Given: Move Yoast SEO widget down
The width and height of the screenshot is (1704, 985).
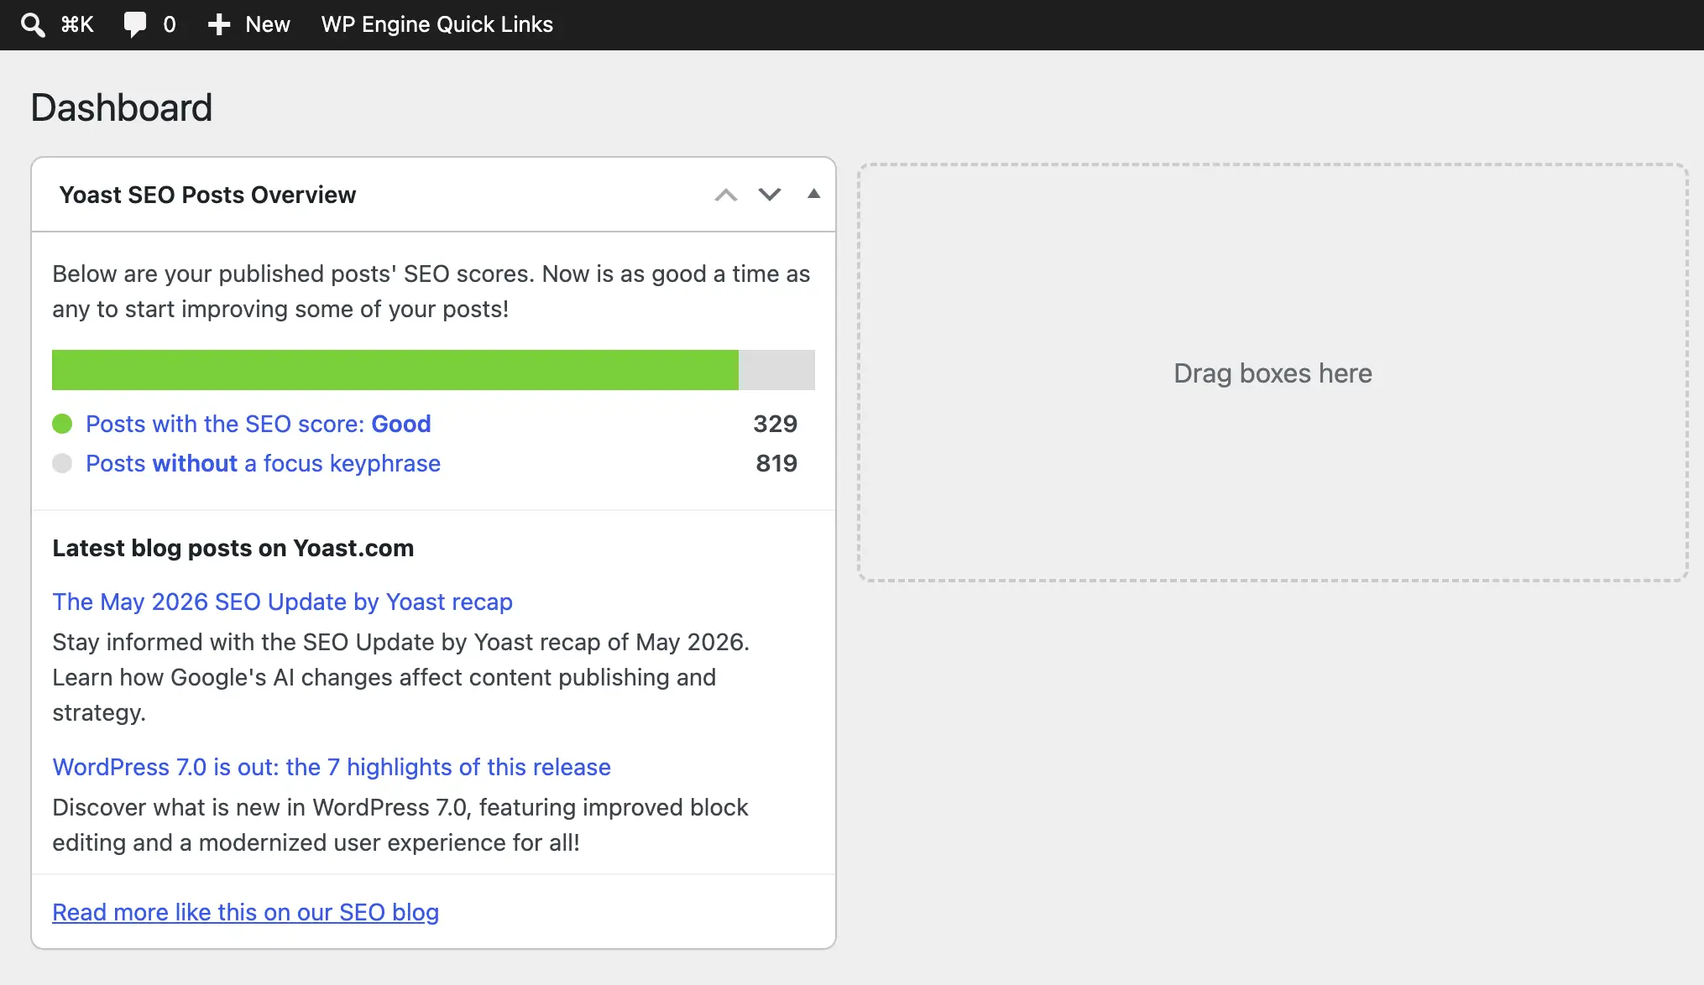Looking at the screenshot, I should pos(770,195).
